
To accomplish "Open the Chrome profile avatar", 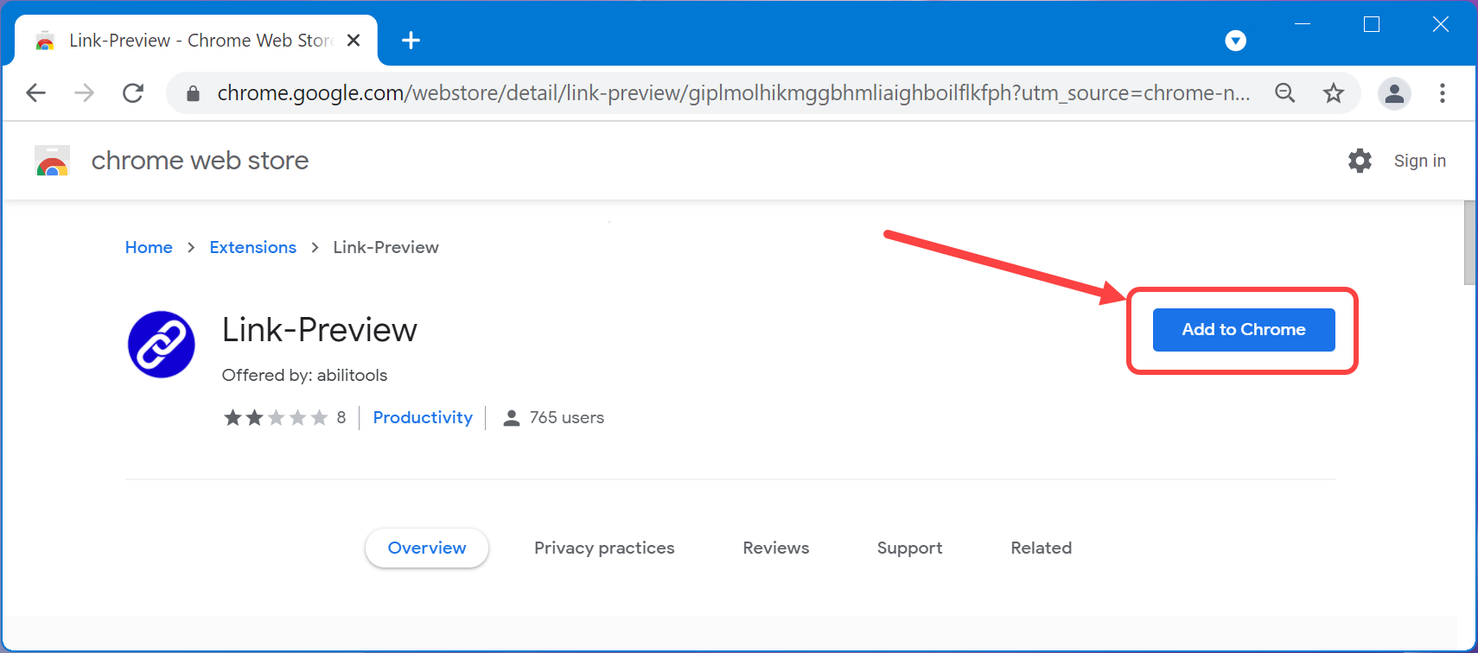I will [x=1393, y=92].
